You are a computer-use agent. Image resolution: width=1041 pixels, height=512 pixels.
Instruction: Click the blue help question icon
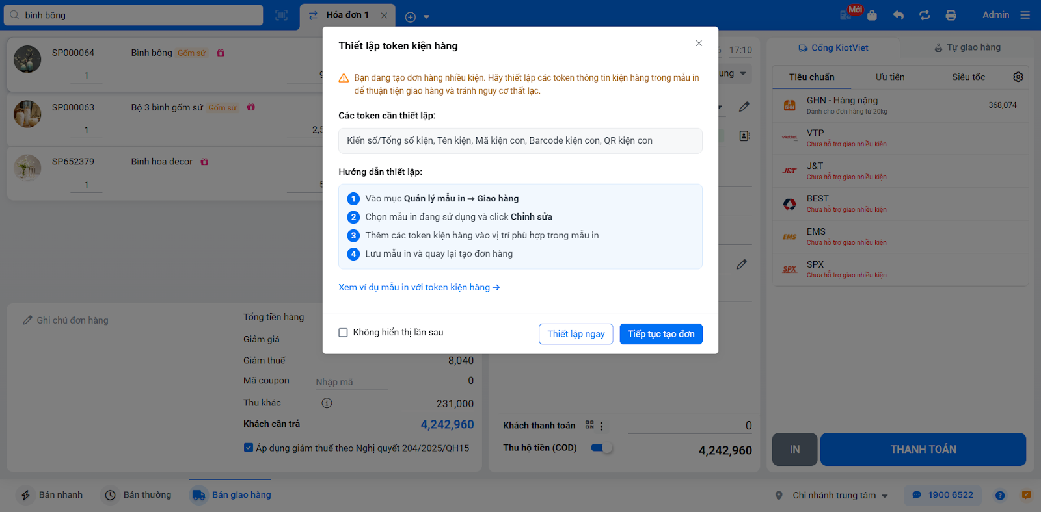tap(1000, 495)
